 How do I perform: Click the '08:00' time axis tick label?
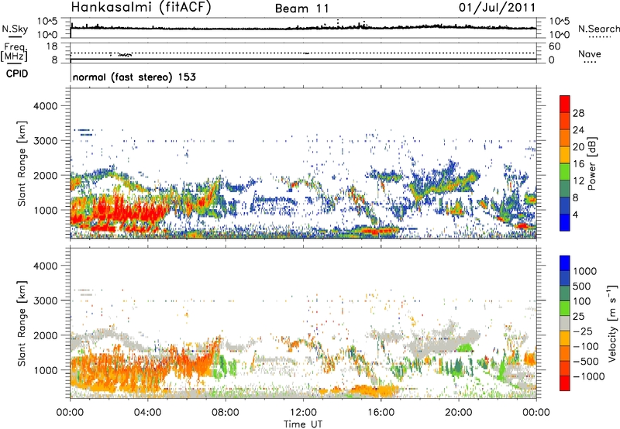coord(226,413)
